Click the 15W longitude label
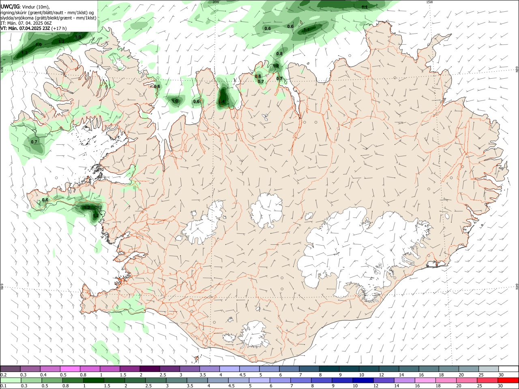Image resolution: width=519 pixels, height=389 pixels. (x=429, y=2)
